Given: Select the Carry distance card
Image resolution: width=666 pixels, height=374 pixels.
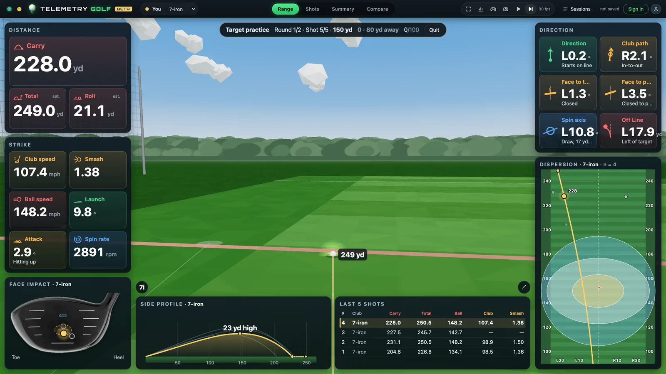Looking at the screenshot, I should pos(68,61).
